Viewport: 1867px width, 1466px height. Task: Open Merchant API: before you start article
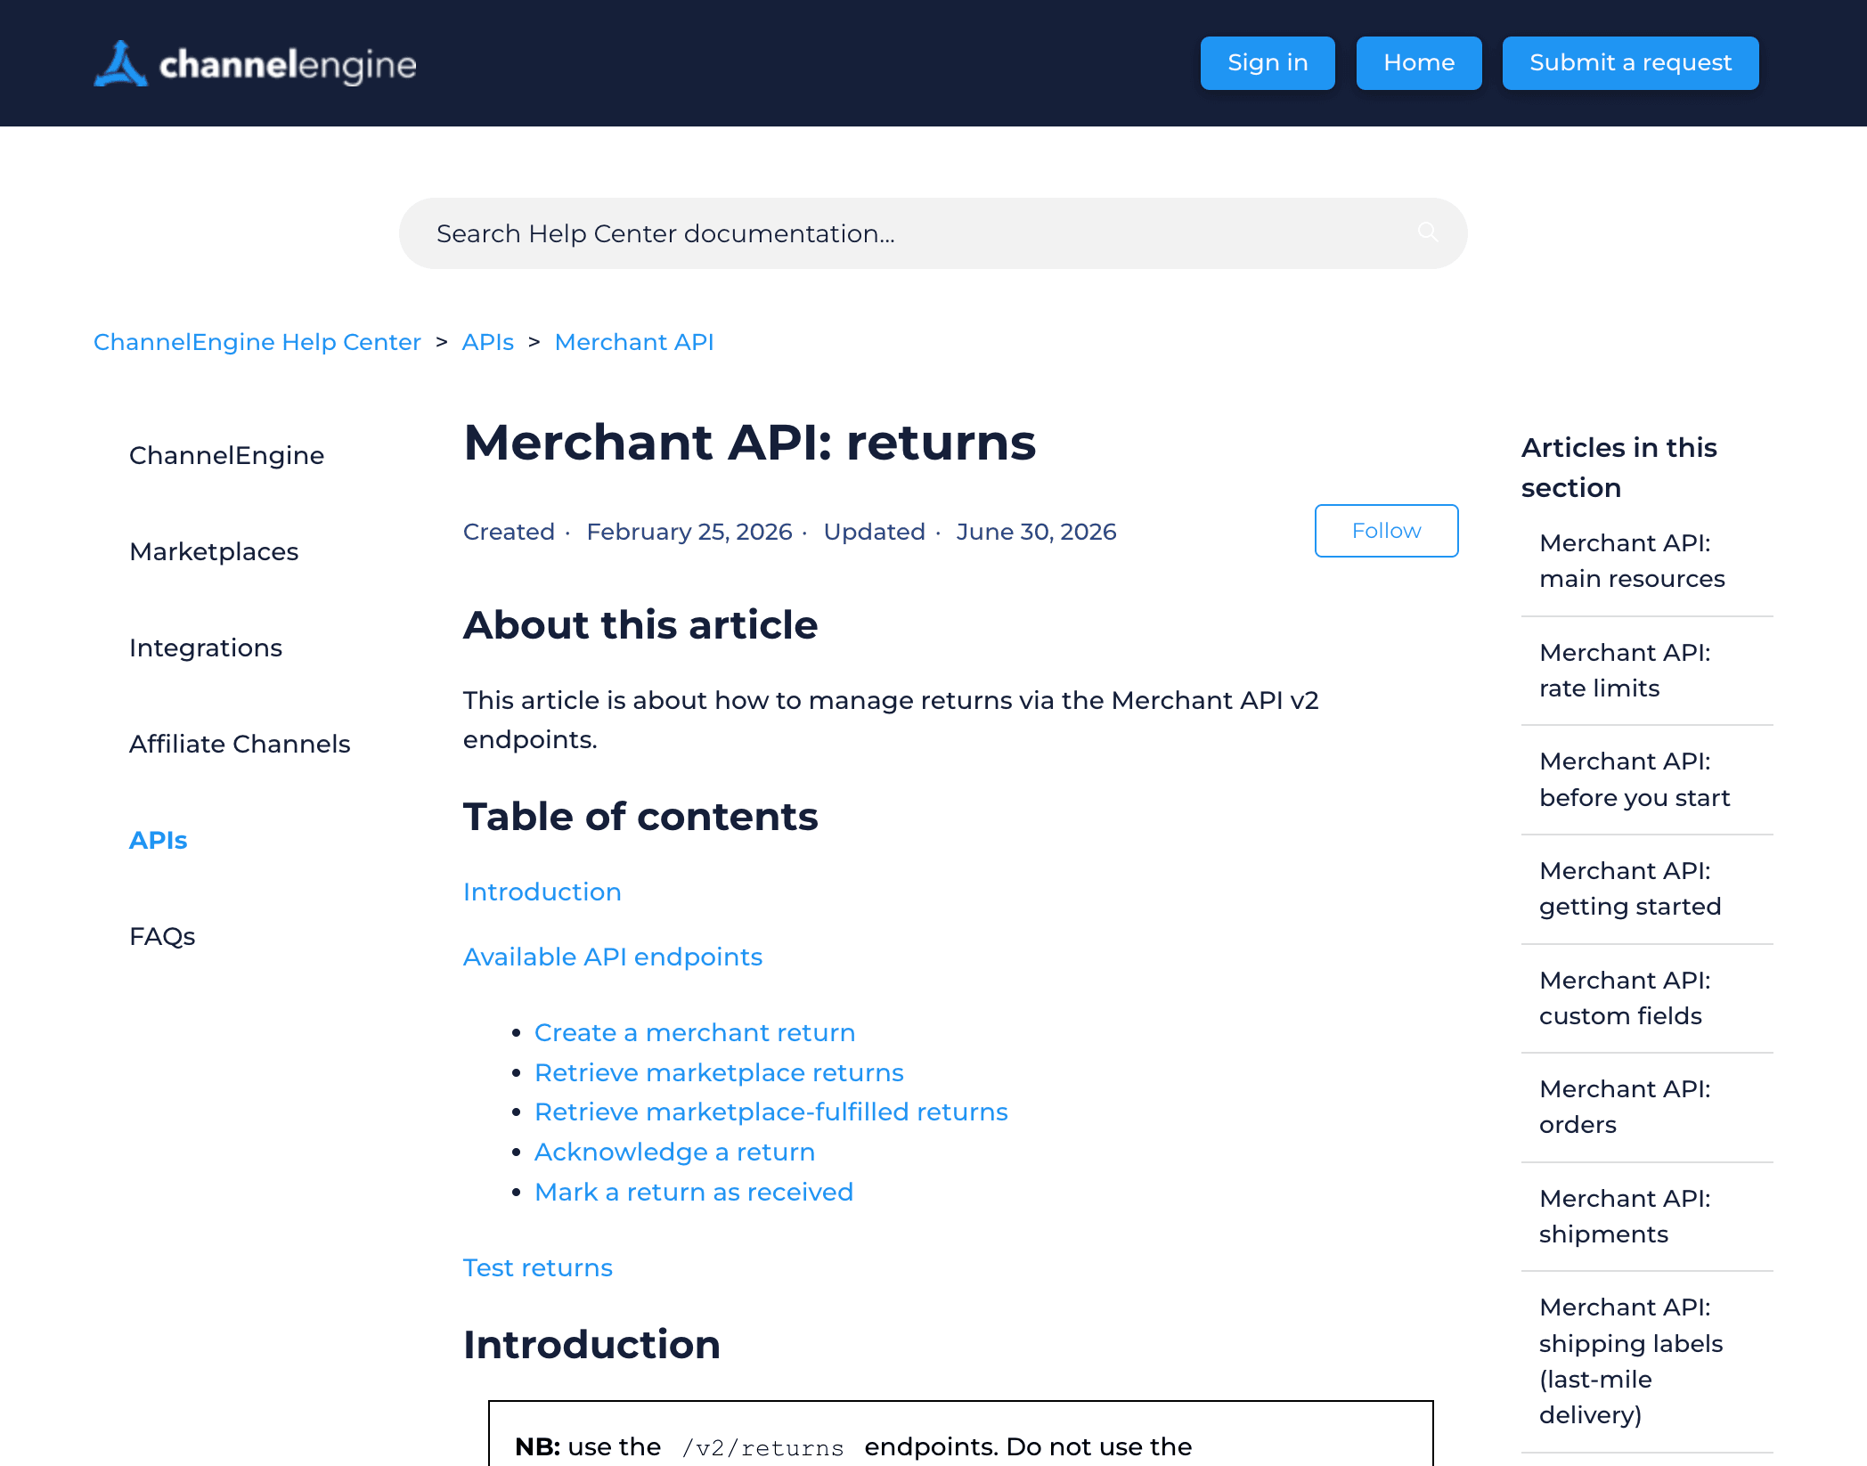tap(1635, 779)
